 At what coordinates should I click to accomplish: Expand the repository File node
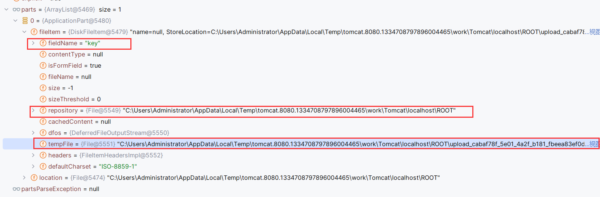coord(33,110)
